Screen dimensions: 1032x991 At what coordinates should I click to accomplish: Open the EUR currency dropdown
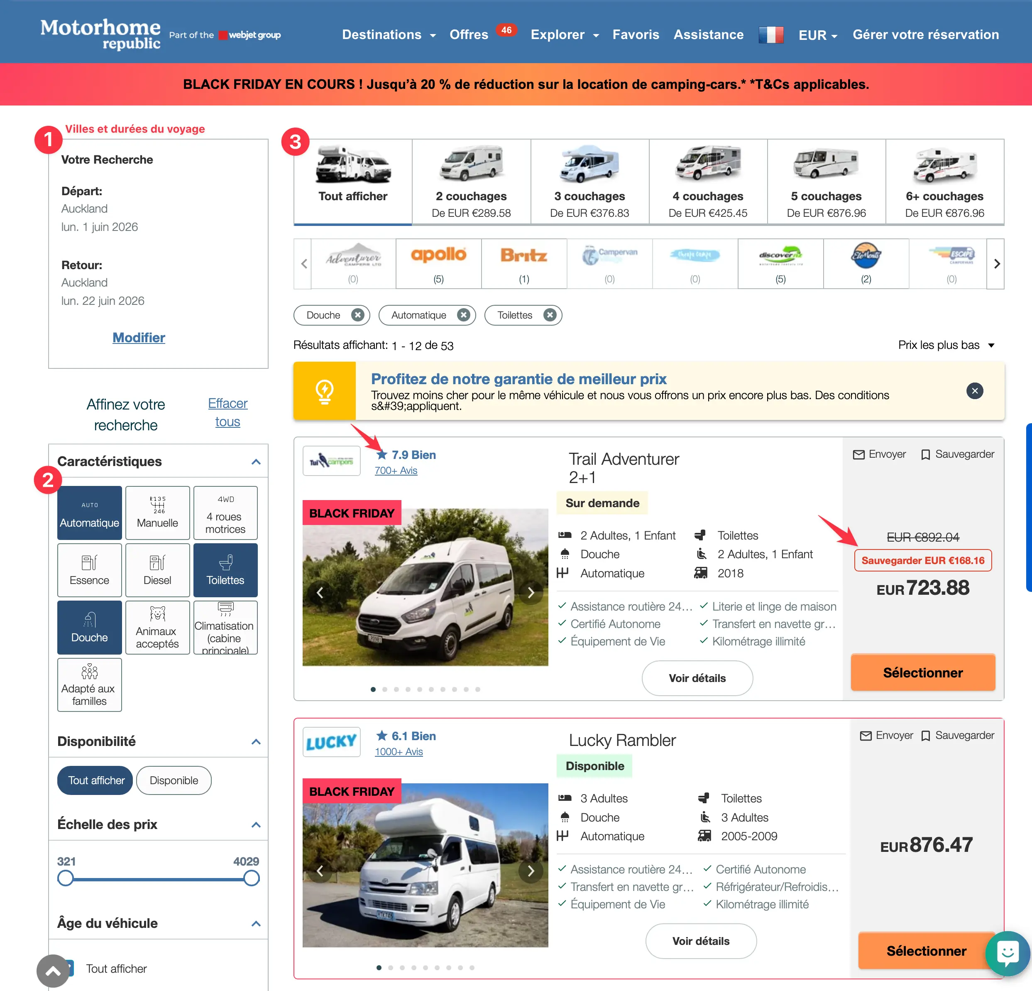817,35
